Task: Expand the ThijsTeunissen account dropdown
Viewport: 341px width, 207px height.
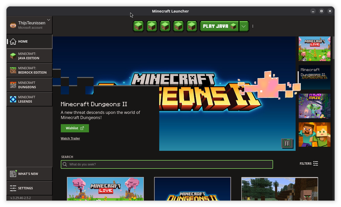Action: (x=48, y=20)
